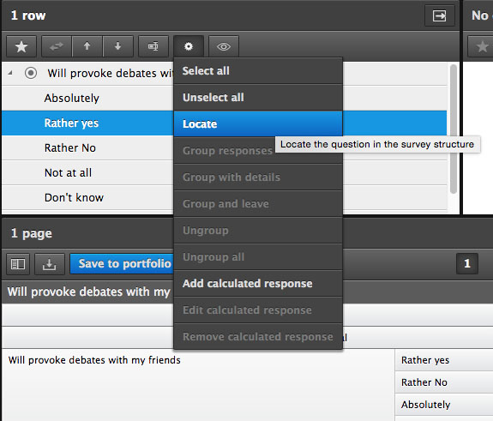Click the Edit calculated response entry
Screen dimensions: 493x421
point(258,310)
